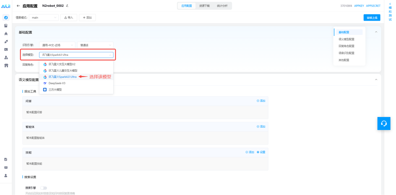Choose 讯飞星火交互大模型V2 from the model list
Image resolution: width=396 pixels, height=195 pixels.
(x=76, y=64)
